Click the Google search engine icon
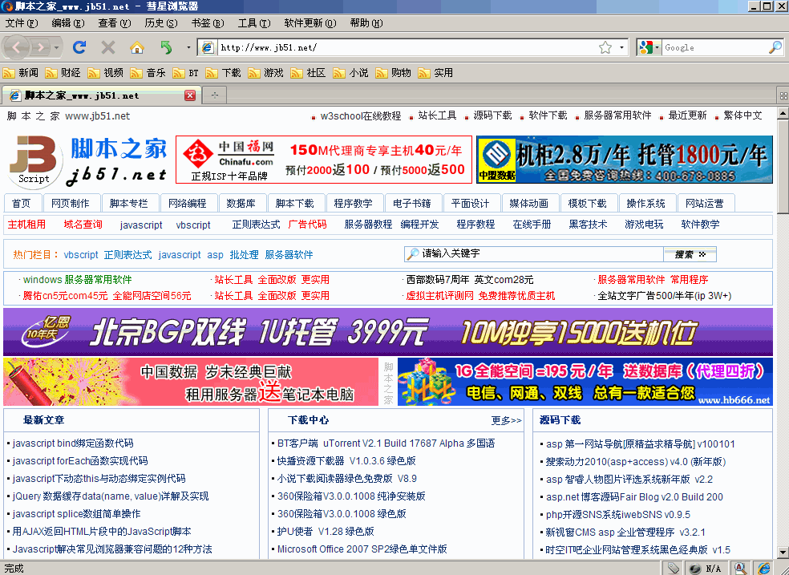This screenshot has width=789, height=575. (x=645, y=47)
